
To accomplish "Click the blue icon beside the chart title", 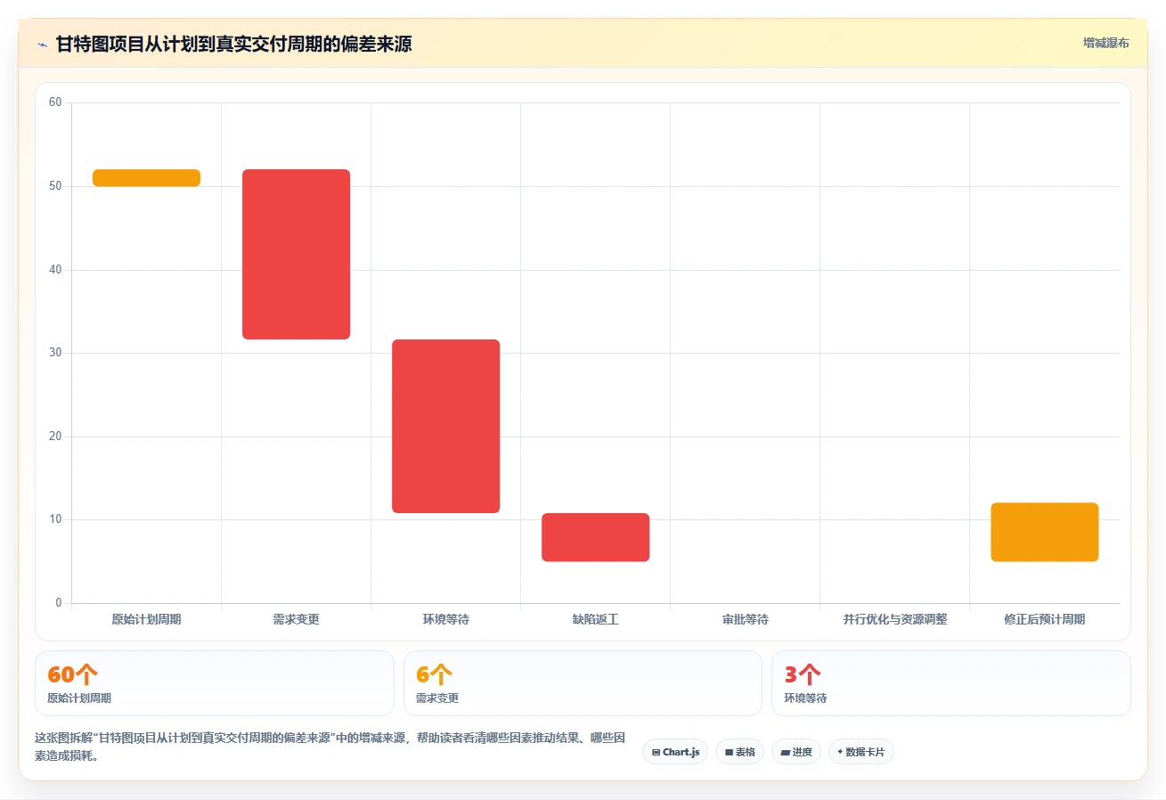I will click(x=42, y=45).
